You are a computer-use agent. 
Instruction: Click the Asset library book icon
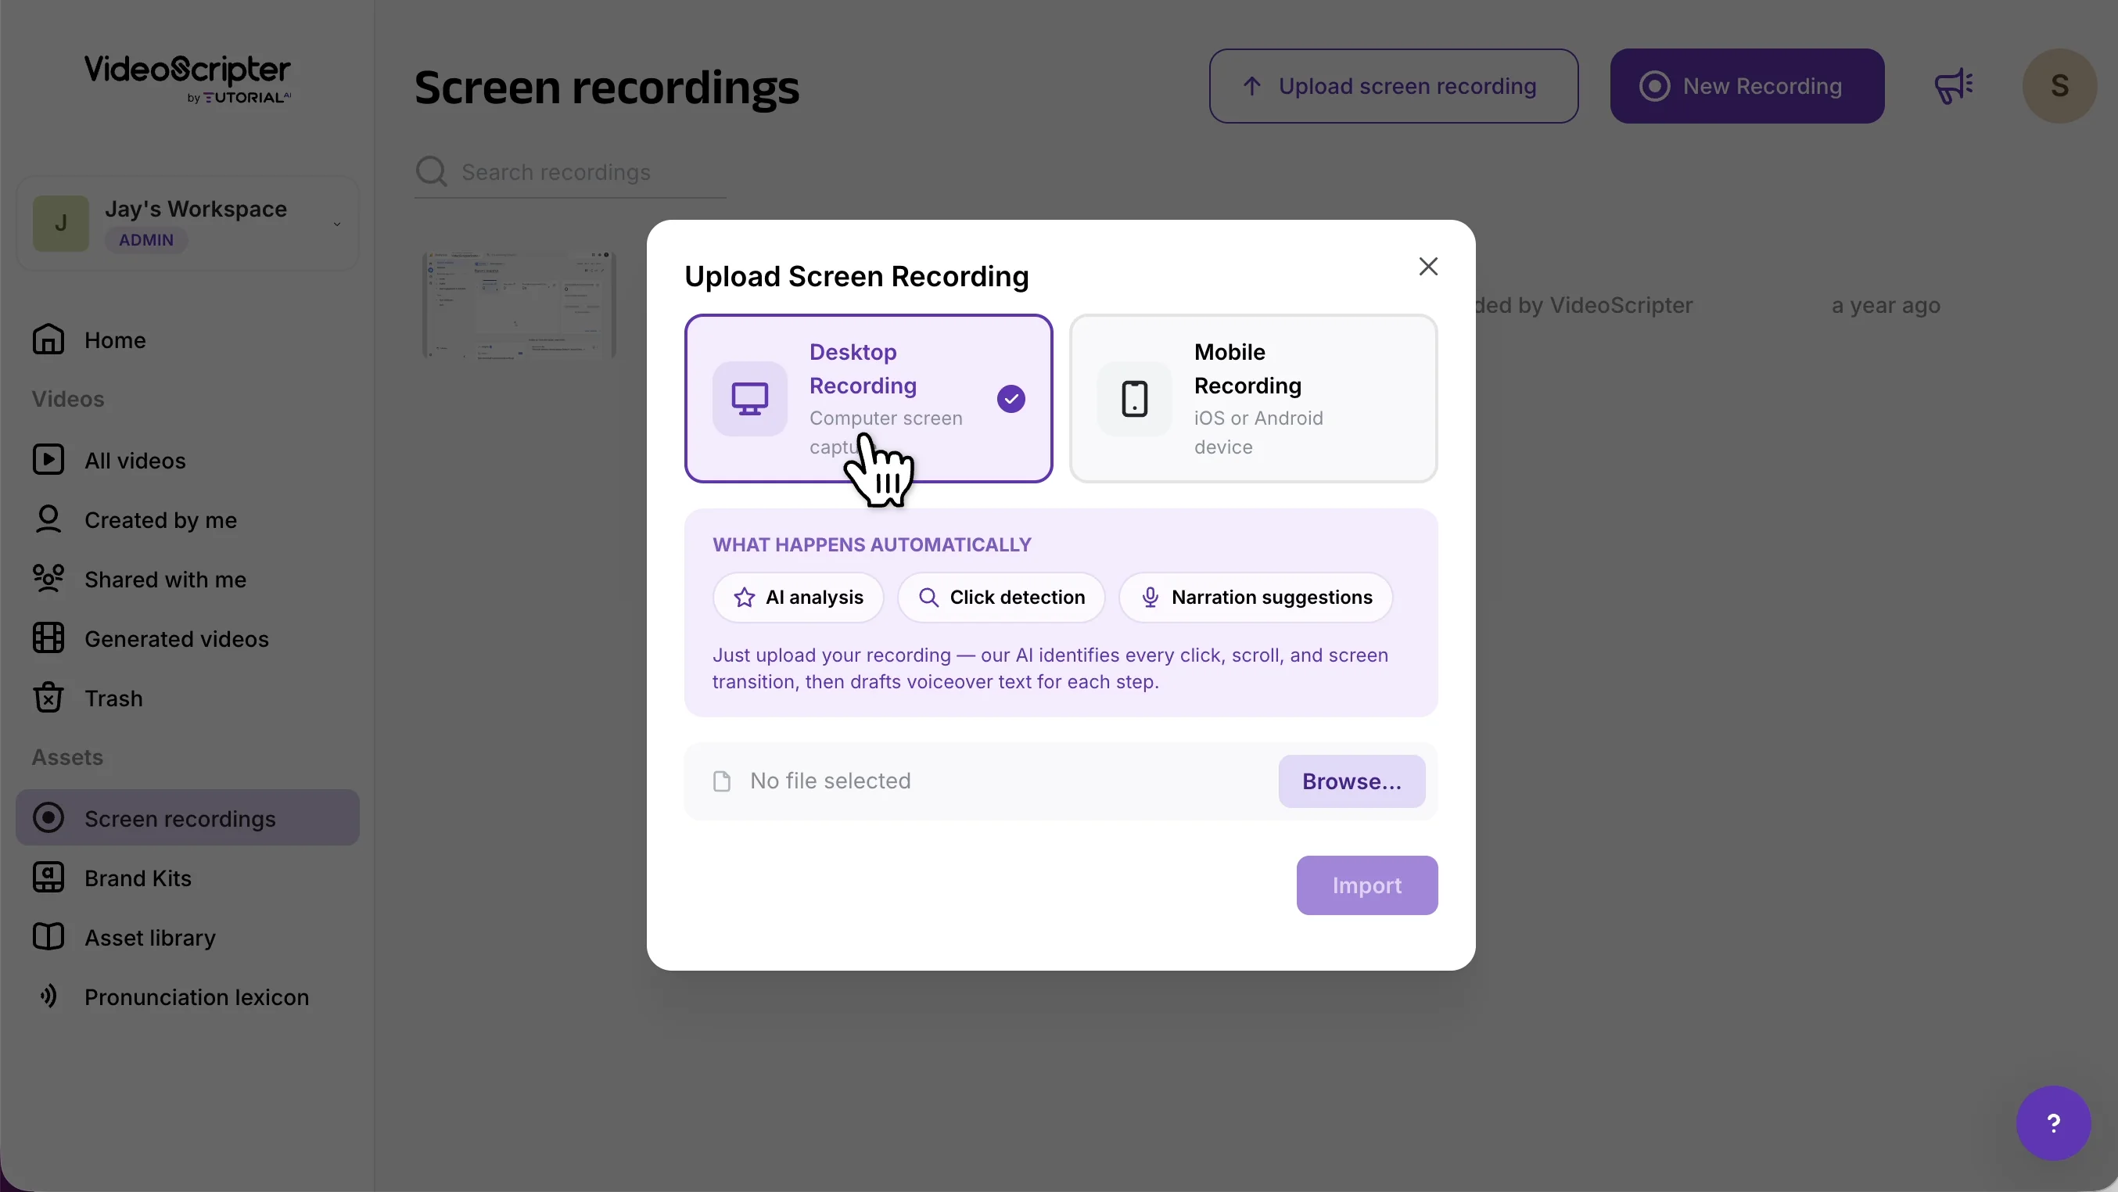(48, 936)
